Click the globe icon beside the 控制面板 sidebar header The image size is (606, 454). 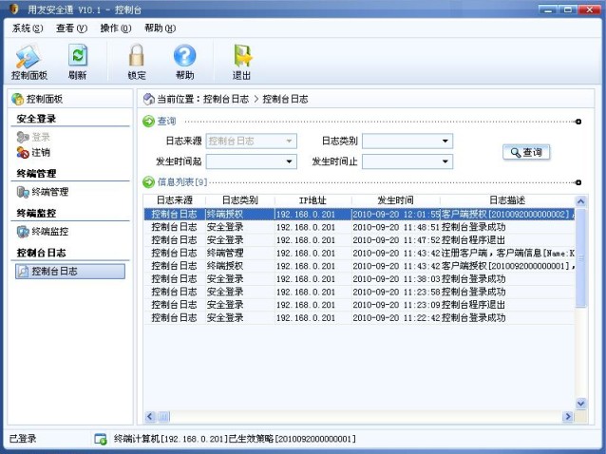pos(17,99)
